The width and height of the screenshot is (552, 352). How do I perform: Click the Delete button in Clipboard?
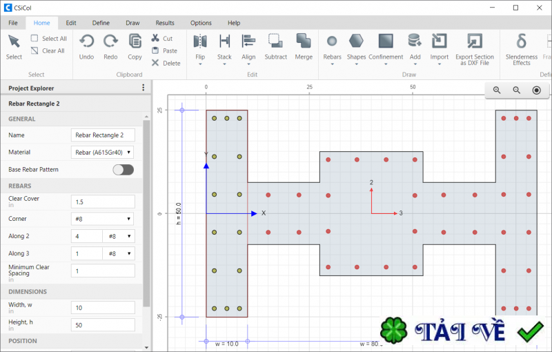point(166,63)
